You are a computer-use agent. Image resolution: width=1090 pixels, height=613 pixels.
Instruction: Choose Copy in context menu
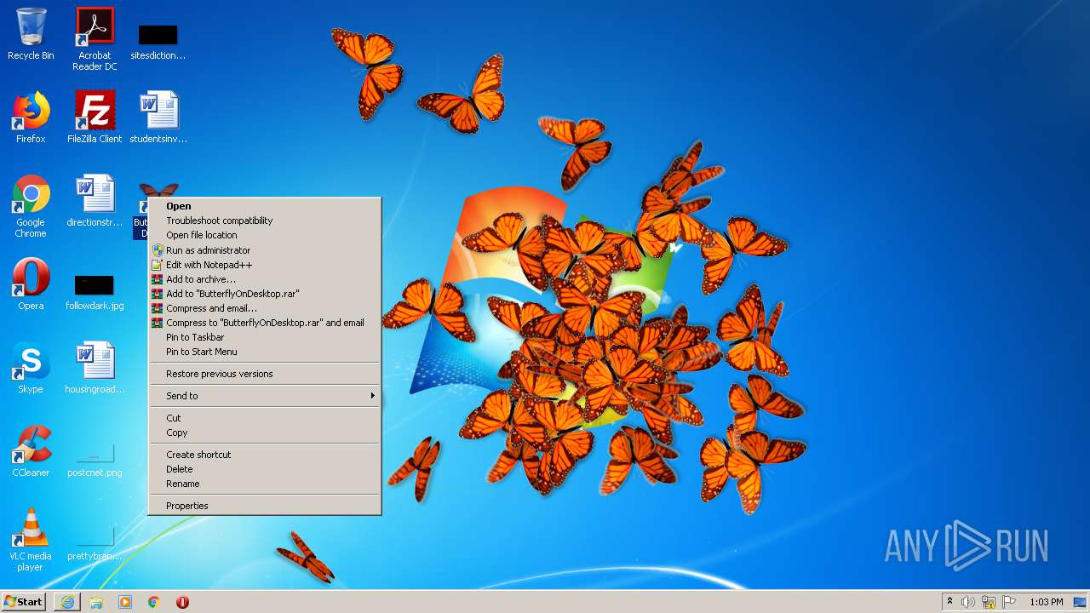tap(265, 433)
